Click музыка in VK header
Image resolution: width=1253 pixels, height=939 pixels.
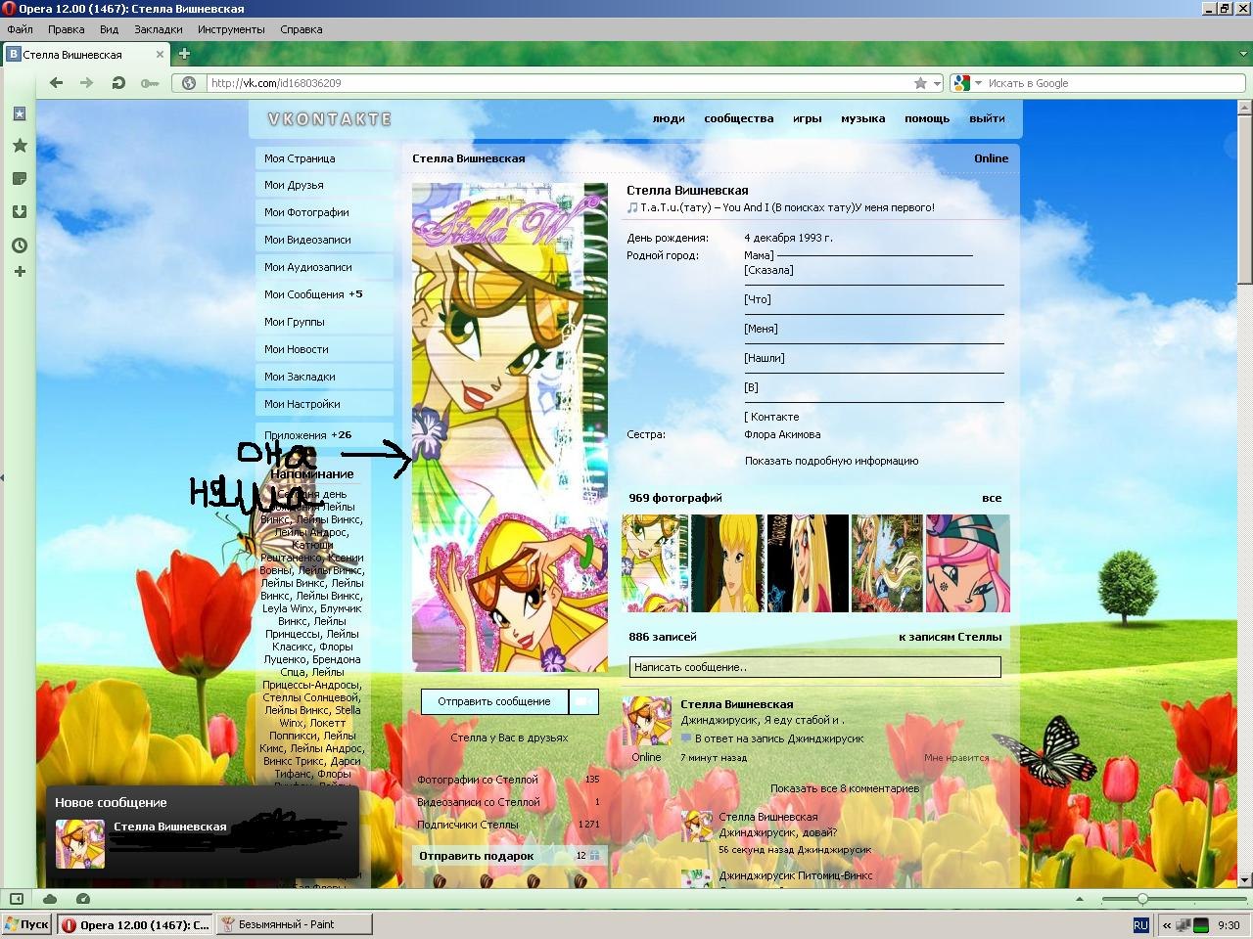point(862,118)
